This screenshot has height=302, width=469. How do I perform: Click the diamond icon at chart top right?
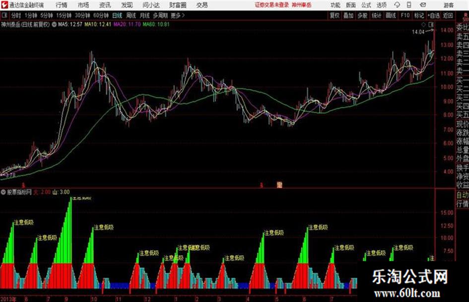click(423, 24)
